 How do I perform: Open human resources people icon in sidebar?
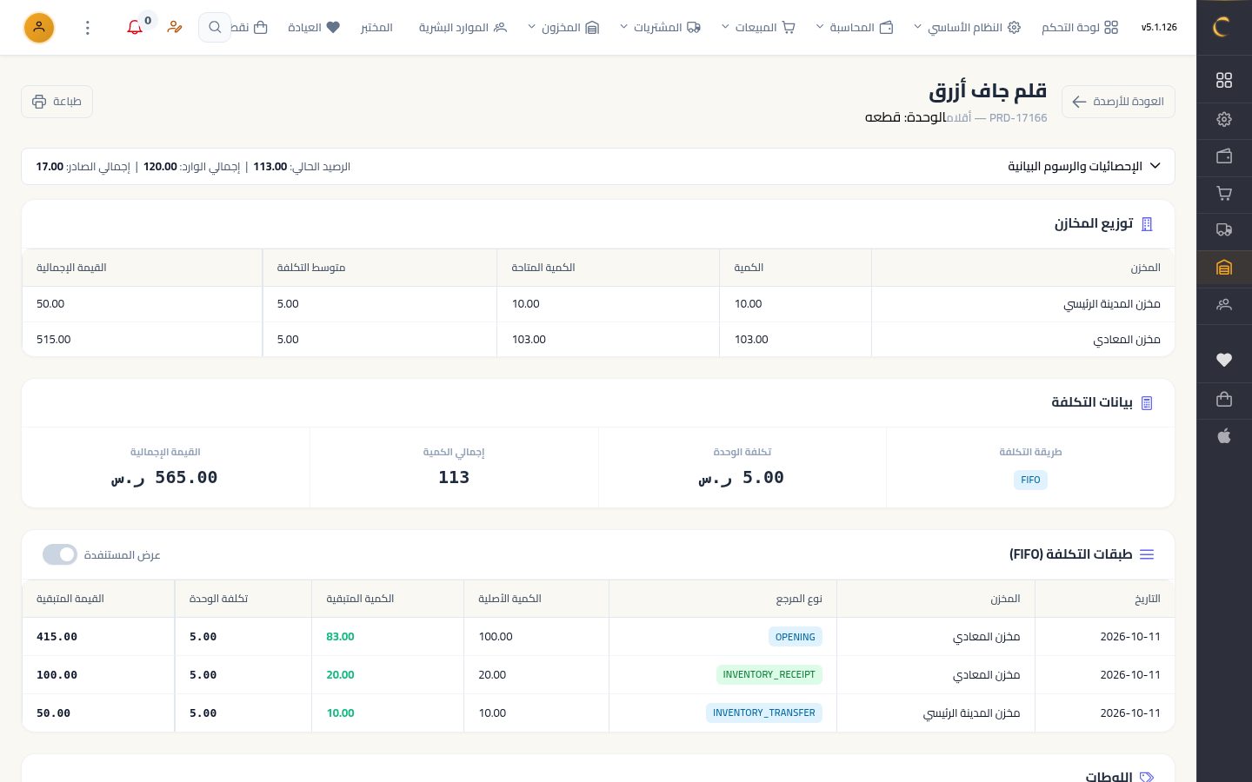(1224, 304)
